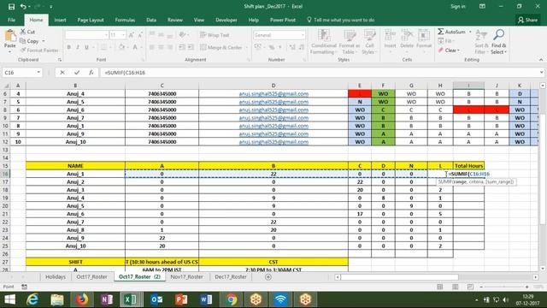Open Firefox from the taskbar
The height and width of the screenshot is (308, 547).
click(x=82, y=299)
